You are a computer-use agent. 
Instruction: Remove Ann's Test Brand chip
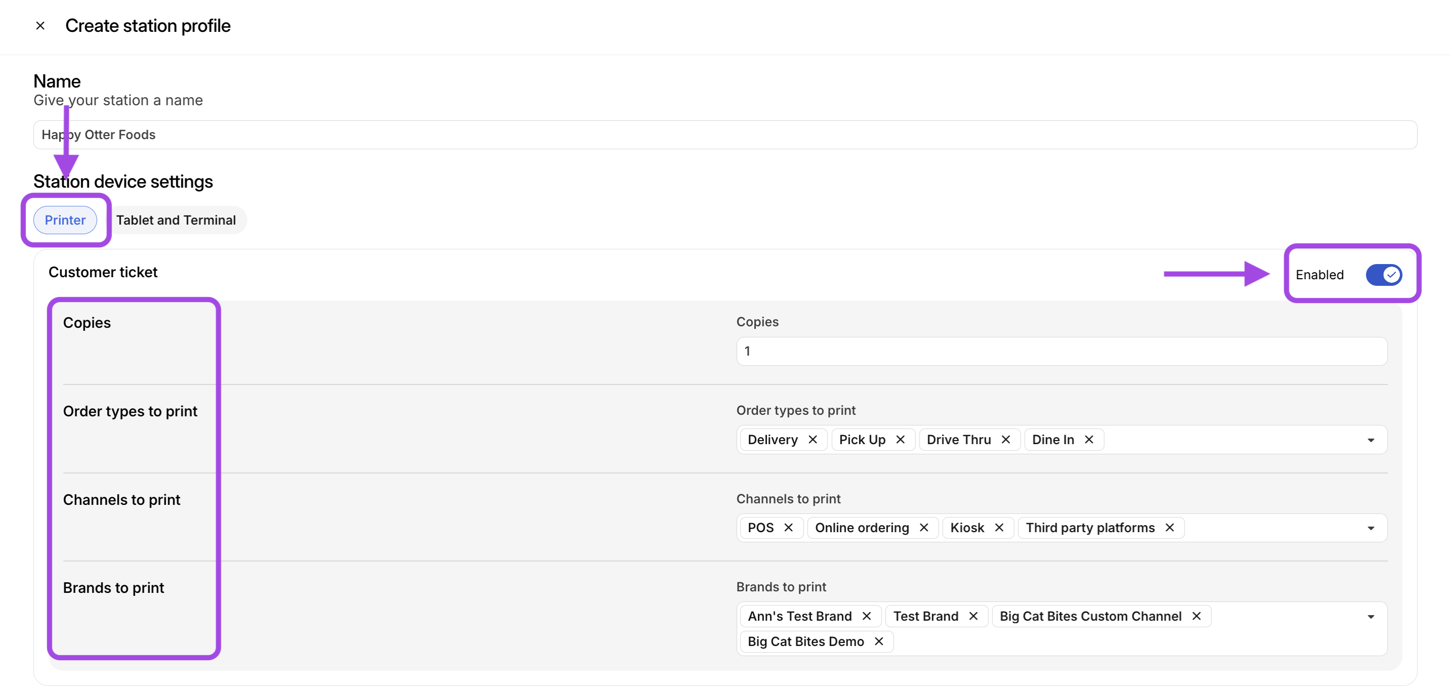867,616
